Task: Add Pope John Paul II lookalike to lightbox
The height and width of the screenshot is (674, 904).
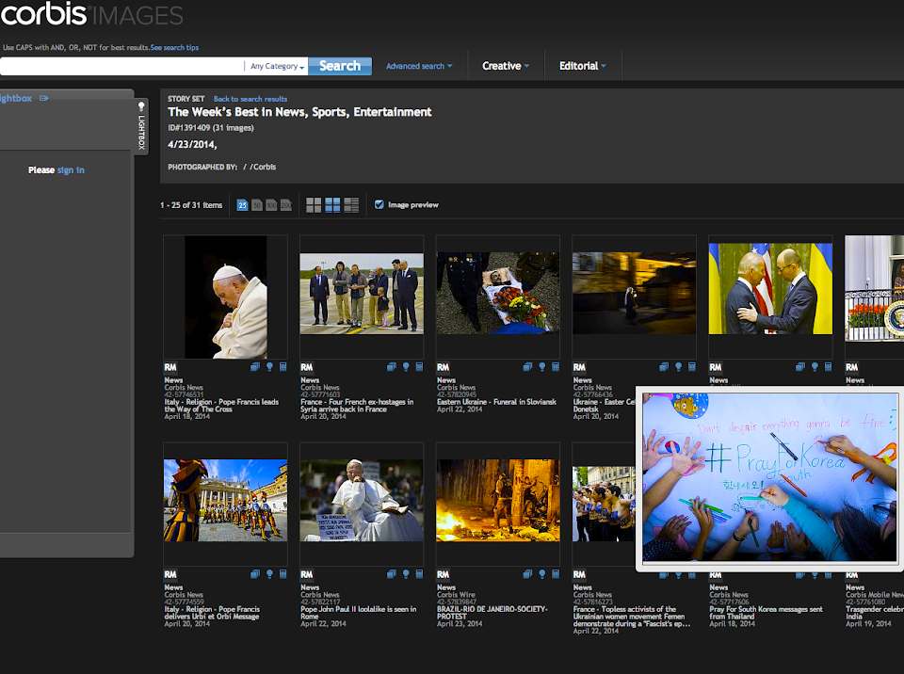Action: pos(406,574)
